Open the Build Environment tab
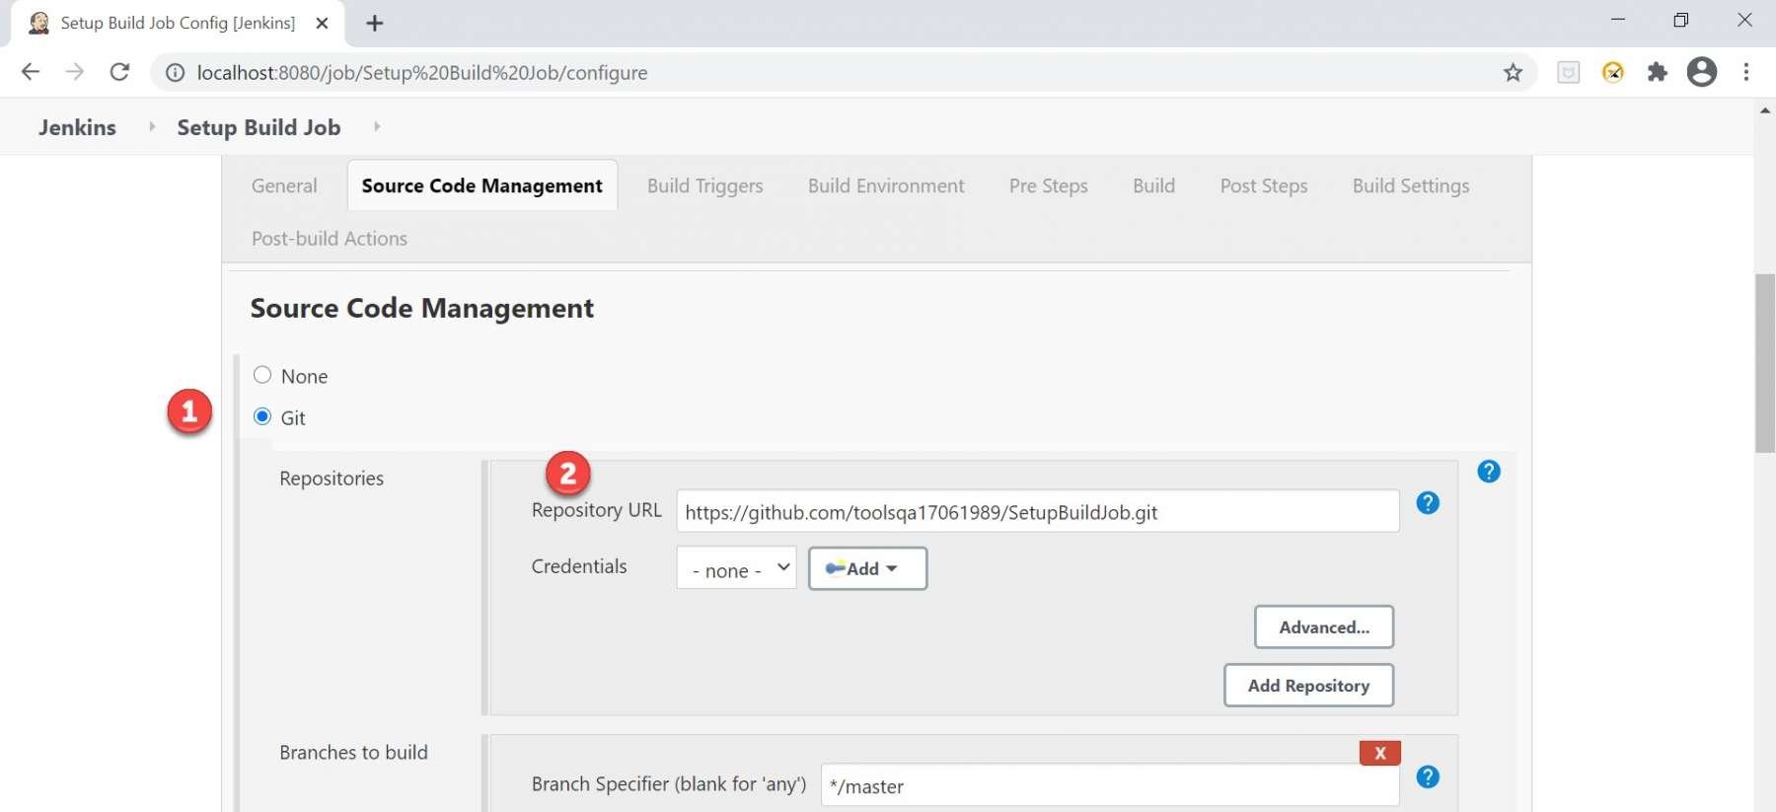 point(886,185)
